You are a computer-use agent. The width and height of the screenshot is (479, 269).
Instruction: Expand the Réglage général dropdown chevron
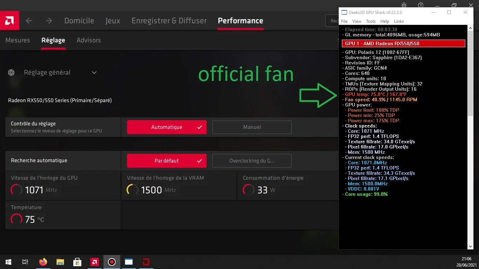[x=94, y=73]
